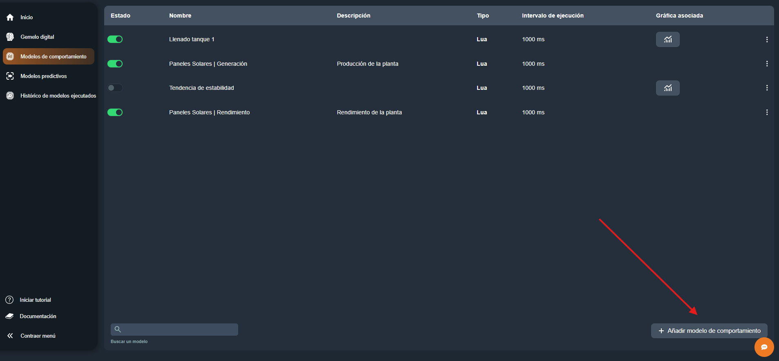Disable the Llenado tanque 1 toggle
Screen dimensions: 779x361
tap(115, 40)
